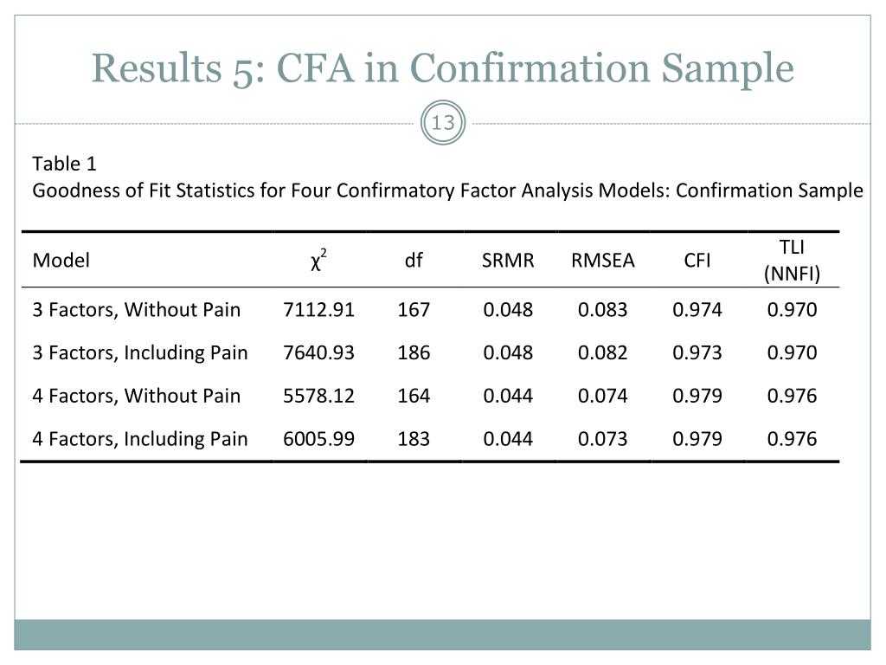
Task: Select the df value 183
Action: point(414,439)
